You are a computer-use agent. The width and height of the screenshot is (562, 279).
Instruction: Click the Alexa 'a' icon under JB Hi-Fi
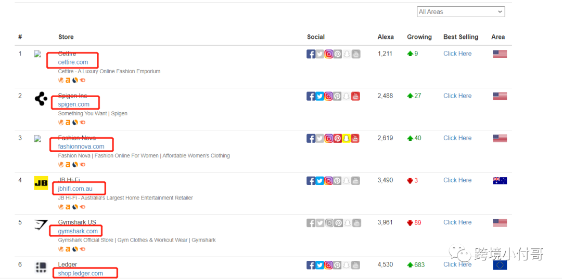pyautogui.click(x=68, y=207)
